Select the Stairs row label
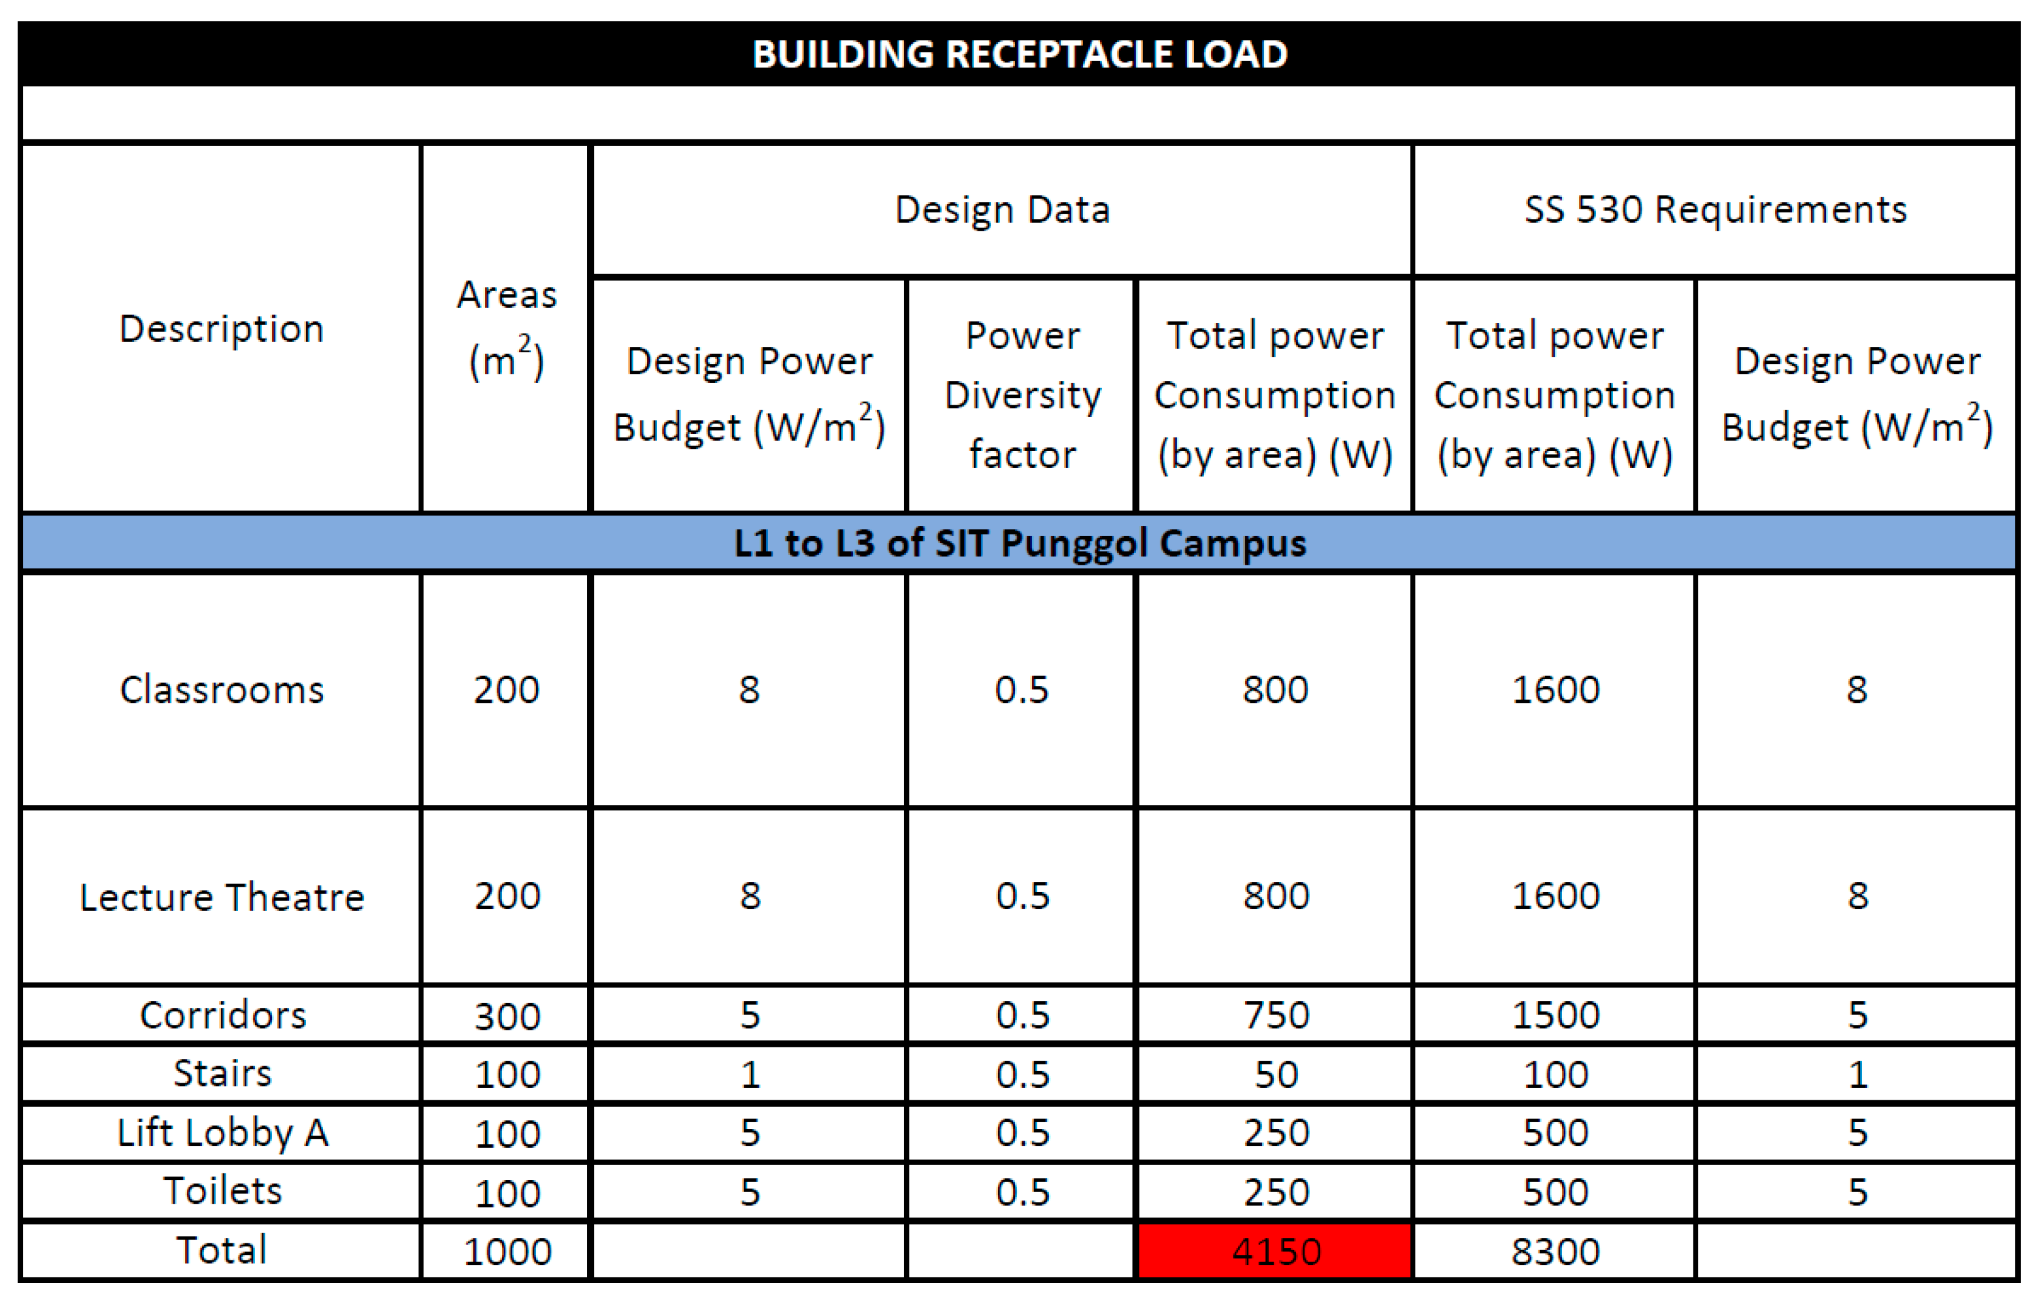2039x1306 pixels. (x=221, y=1074)
